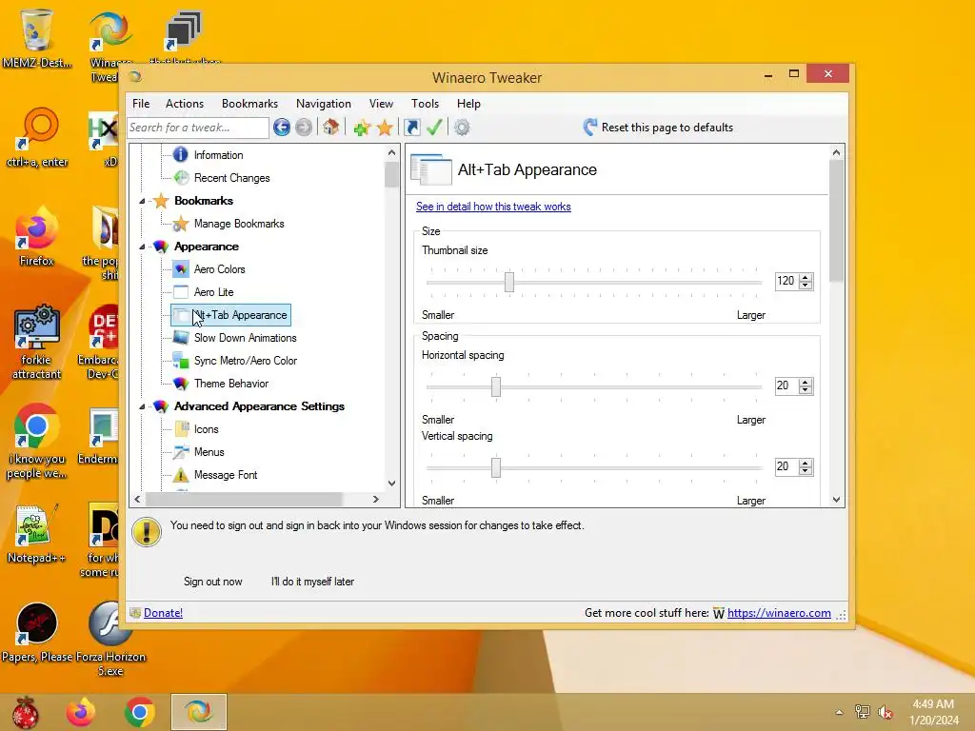Click the Search for a tweak field
The height and width of the screenshot is (731, 975).
(x=198, y=128)
